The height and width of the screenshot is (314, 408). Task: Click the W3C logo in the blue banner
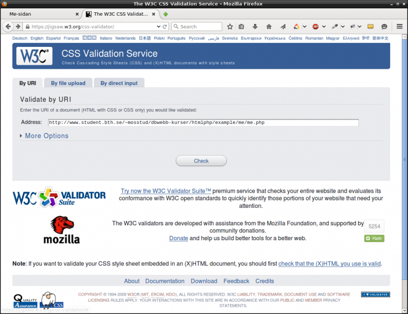(34, 56)
